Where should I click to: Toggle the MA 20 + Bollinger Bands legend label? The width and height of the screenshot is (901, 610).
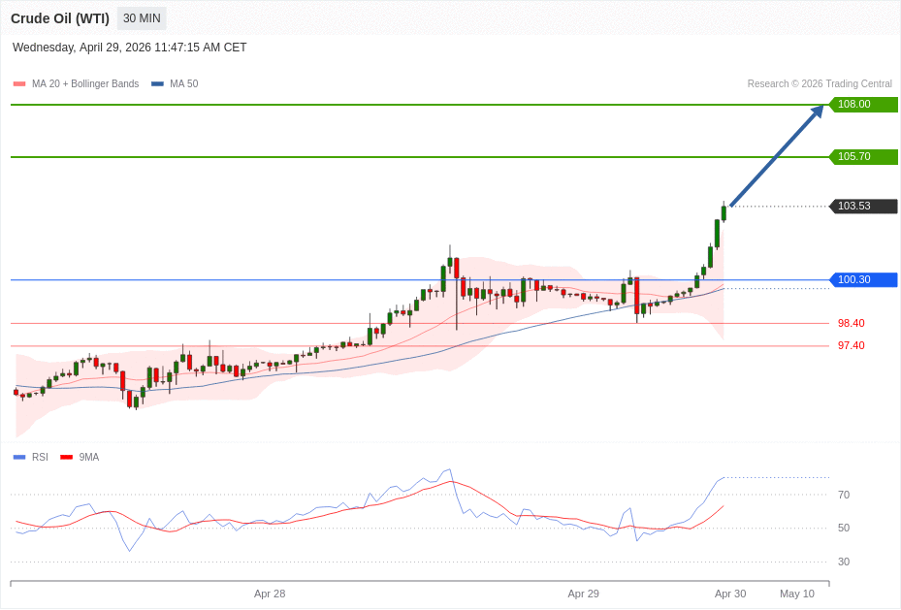(85, 84)
